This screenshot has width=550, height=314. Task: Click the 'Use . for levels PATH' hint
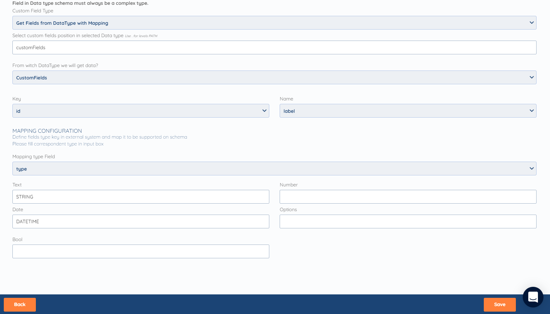pyautogui.click(x=141, y=36)
